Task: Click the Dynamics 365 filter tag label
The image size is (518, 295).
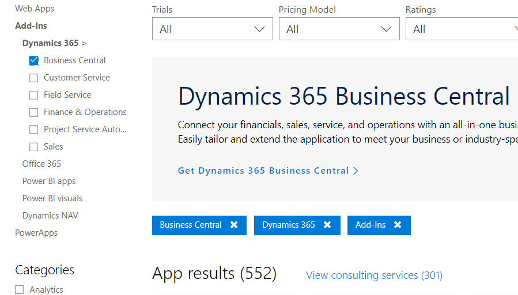Action: pyautogui.click(x=289, y=225)
